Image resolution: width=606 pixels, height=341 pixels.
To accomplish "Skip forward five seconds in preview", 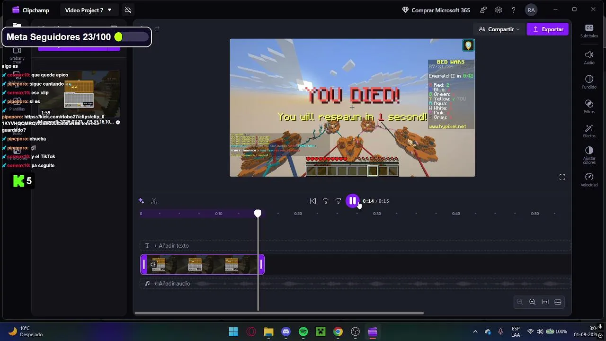I will (338, 201).
